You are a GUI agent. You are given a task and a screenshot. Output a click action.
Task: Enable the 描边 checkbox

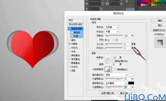(x=70, y=40)
